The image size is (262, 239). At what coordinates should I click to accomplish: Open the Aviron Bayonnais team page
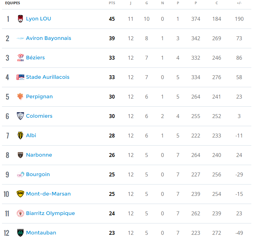(48, 38)
